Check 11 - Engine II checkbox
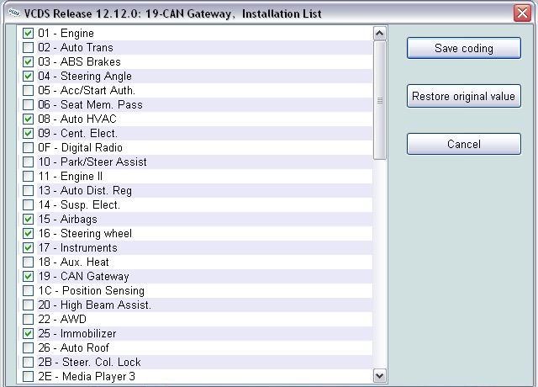This screenshot has width=538, height=387. (28, 176)
